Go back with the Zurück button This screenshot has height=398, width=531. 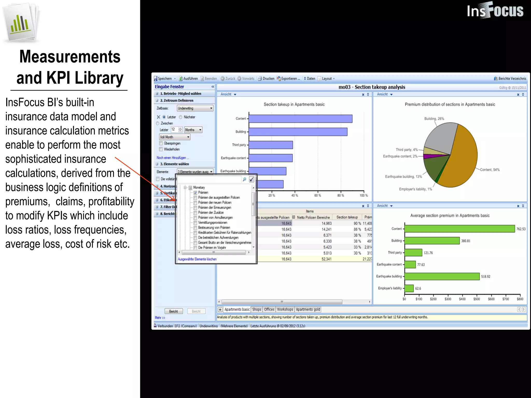[x=228, y=79]
